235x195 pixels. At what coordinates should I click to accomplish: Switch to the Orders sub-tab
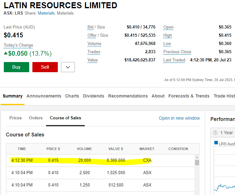tap(36, 118)
